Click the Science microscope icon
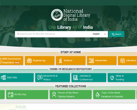 point(60,61)
